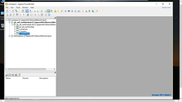Click the red X delete clip icon
This screenshot has width=182, height=102.
[16, 75]
